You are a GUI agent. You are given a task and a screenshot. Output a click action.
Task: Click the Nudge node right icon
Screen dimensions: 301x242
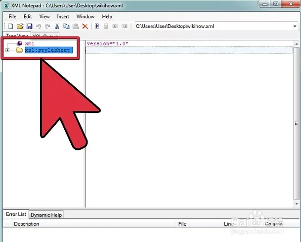pos(125,26)
